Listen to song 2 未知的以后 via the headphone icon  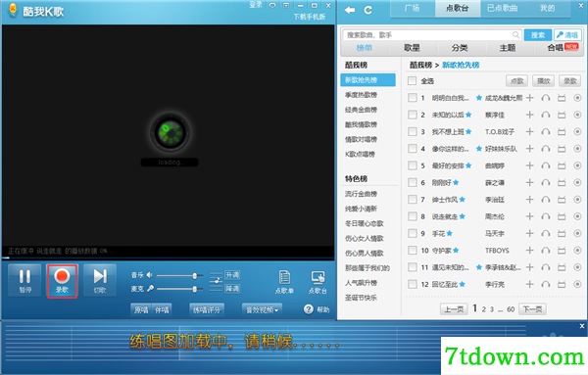(546, 115)
